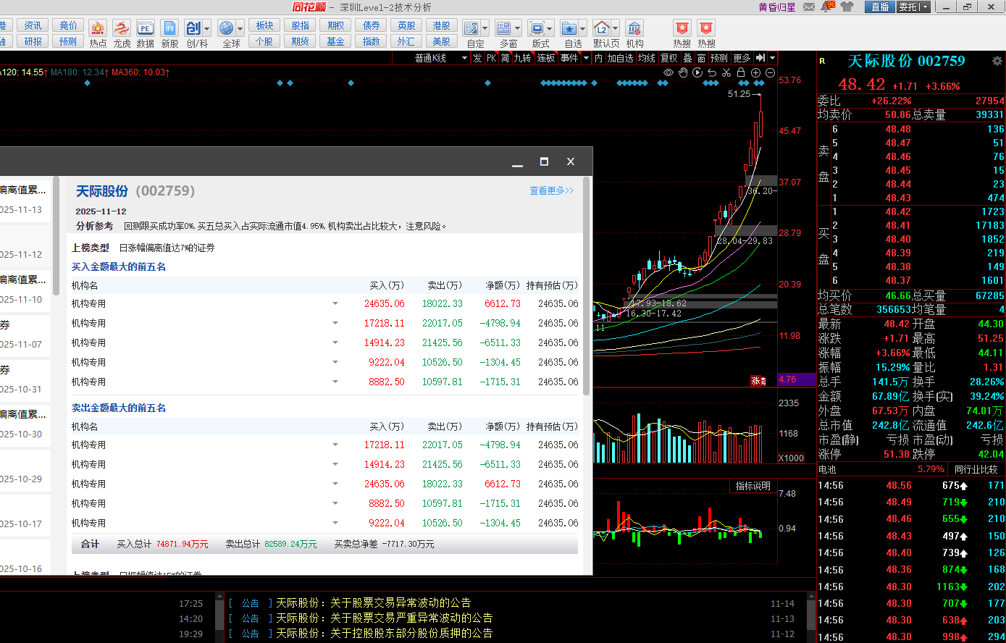Open the 期权 options menu

[335, 25]
